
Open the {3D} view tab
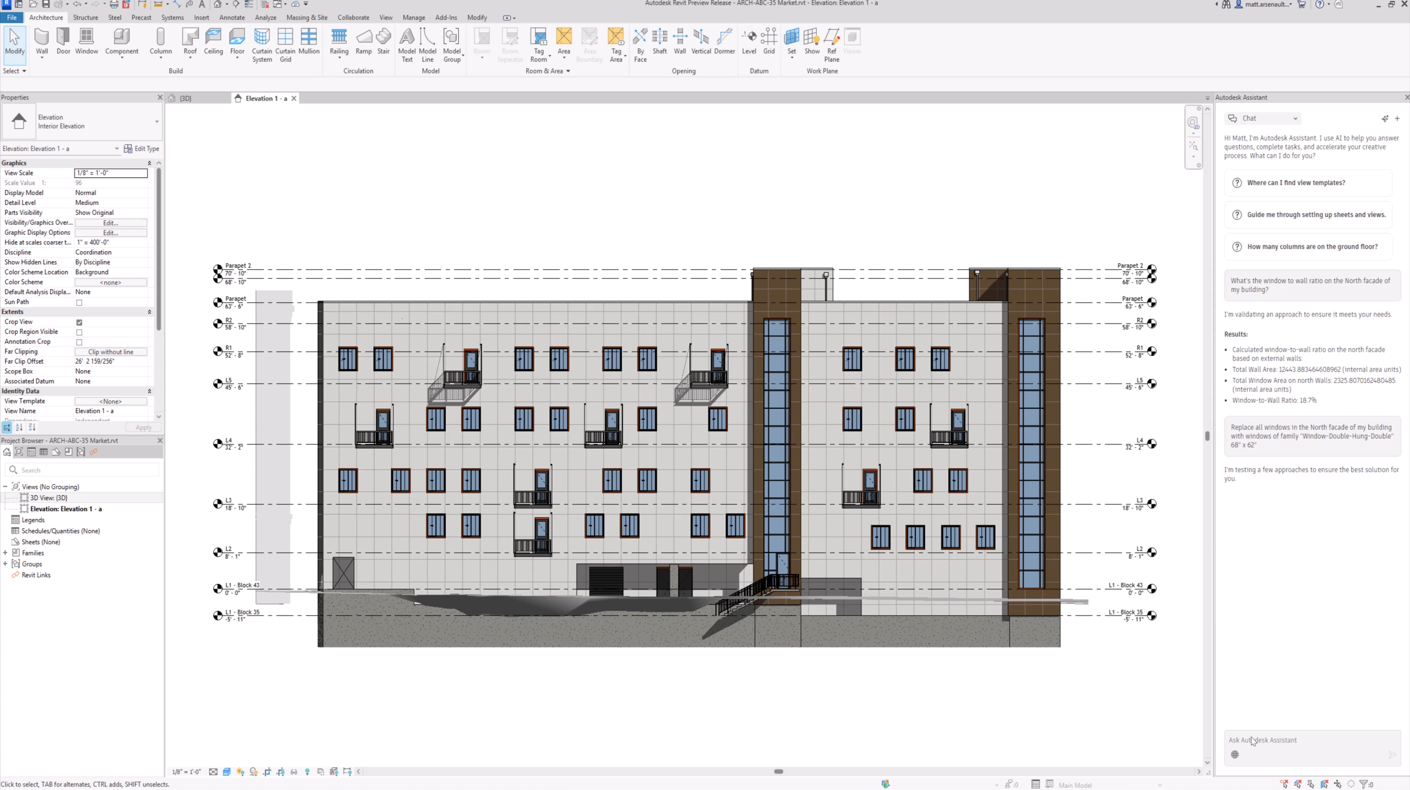tap(186, 98)
